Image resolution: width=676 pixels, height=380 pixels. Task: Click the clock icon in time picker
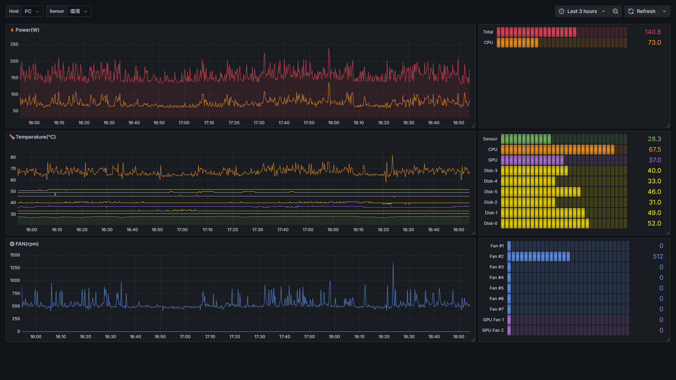[562, 11]
